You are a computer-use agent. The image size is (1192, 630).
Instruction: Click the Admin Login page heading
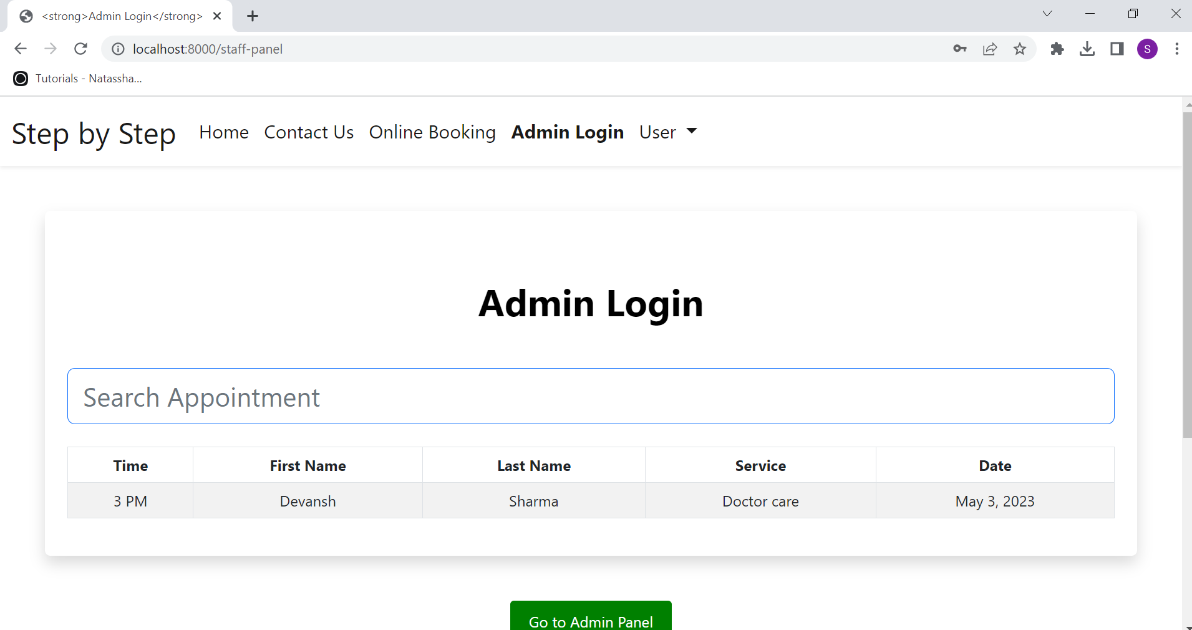[x=591, y=304]
